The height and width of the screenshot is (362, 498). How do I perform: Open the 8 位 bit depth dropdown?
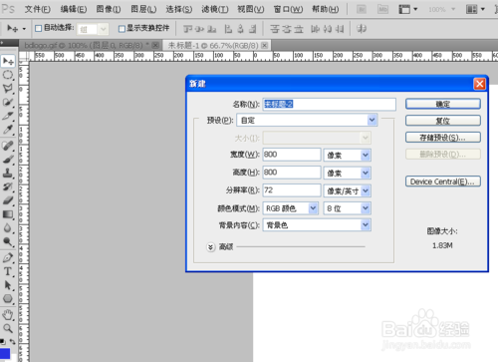366,208
